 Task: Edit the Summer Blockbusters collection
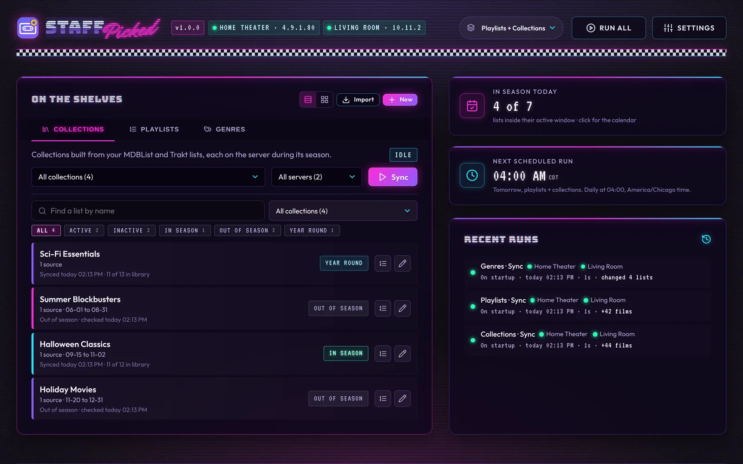pyautogui.click(x=403, y=309)
